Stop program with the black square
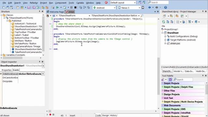Viewport: 208px width, 117px height. [75, 7]
